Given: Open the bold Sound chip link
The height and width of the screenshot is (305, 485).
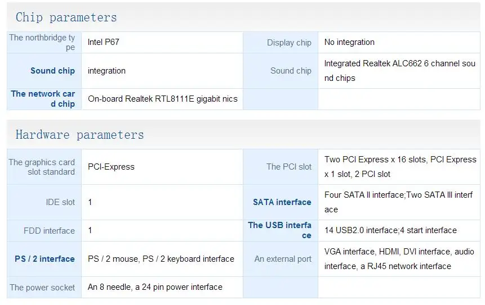Looking at the screenshot, I should click(x=52, y=71).
